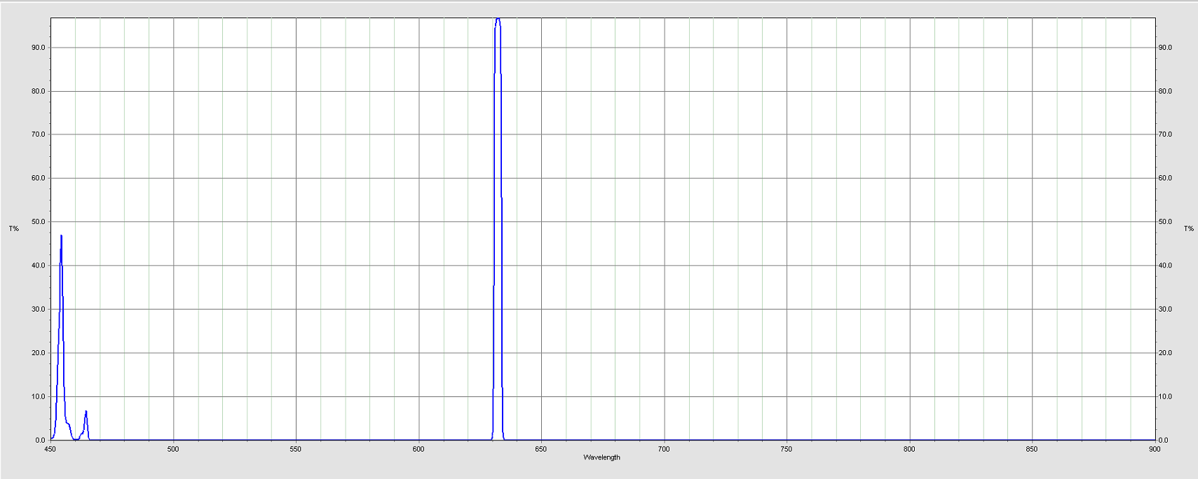Click "30.0" on the right T% axis
The width and height of the screenshot is (1198, 479).
1165,309
